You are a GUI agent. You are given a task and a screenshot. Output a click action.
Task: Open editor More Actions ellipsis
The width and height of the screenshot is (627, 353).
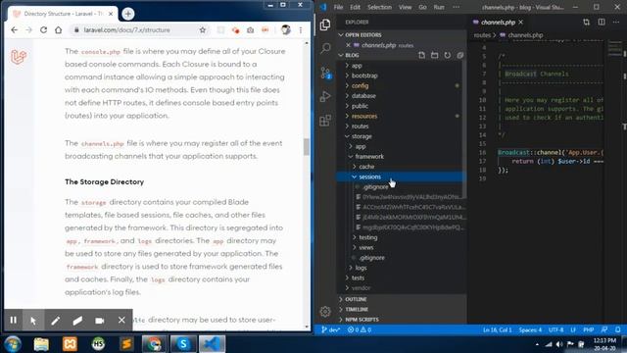pyautogui.click(x=616, y=22)
